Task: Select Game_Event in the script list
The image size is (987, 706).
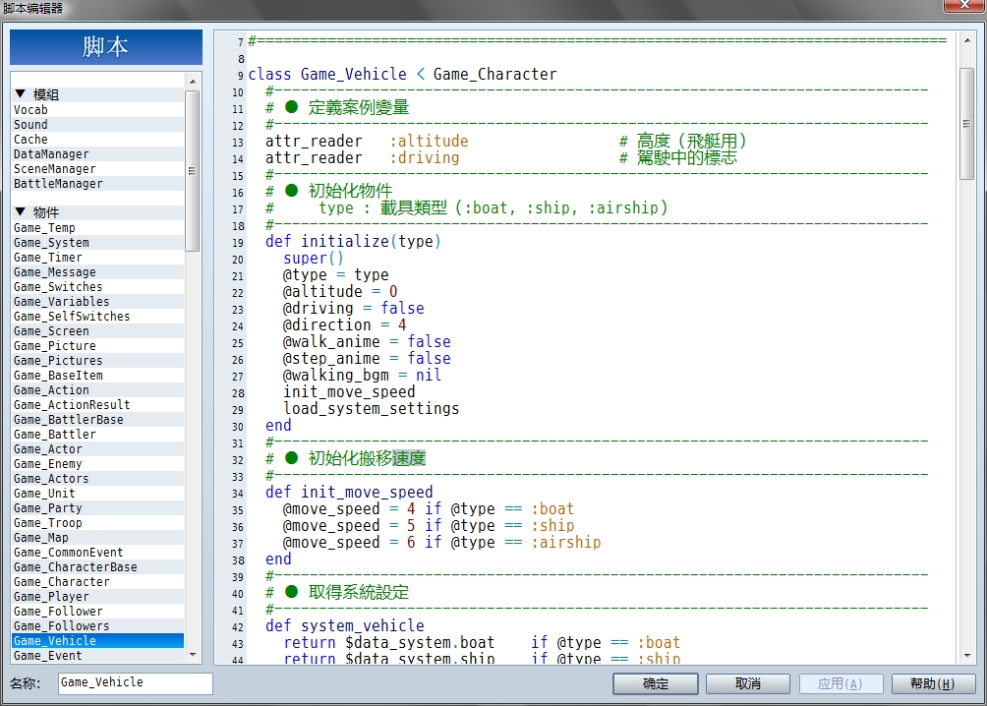Action: coord(97,656)
